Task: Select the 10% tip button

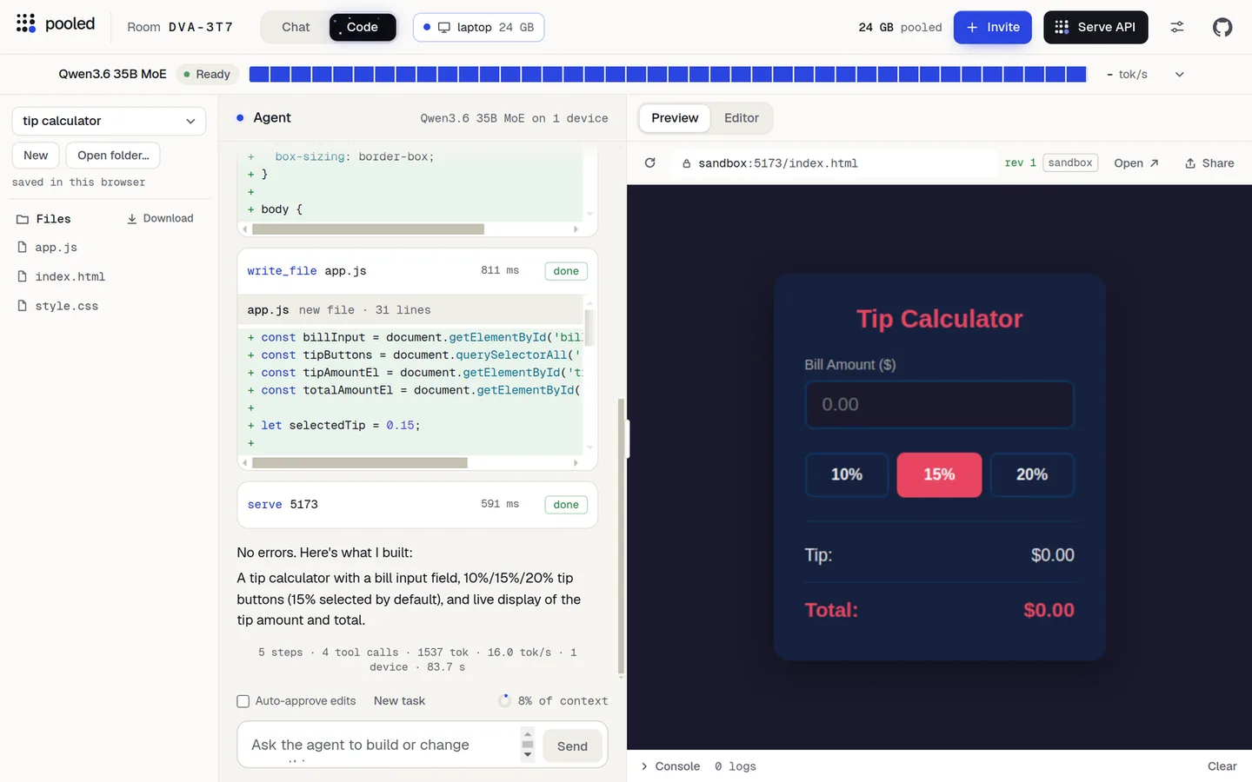Action: pos(847,474)
